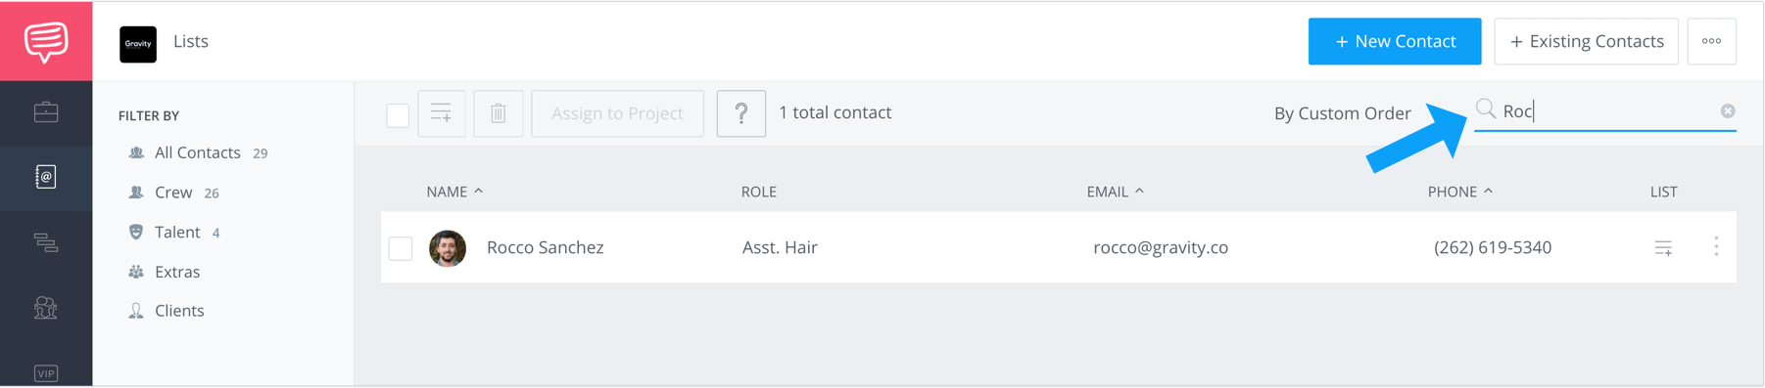Filter by Talent contacts
The width and height of the screenshot is (1765, 388).
click(176, 233)
